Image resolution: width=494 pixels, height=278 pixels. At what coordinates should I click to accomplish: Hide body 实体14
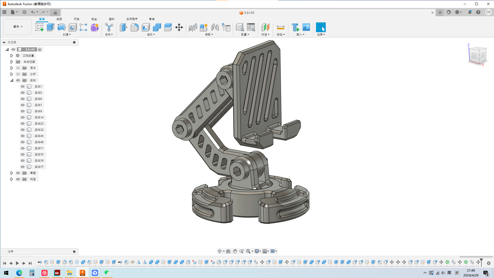pos(23,117)
